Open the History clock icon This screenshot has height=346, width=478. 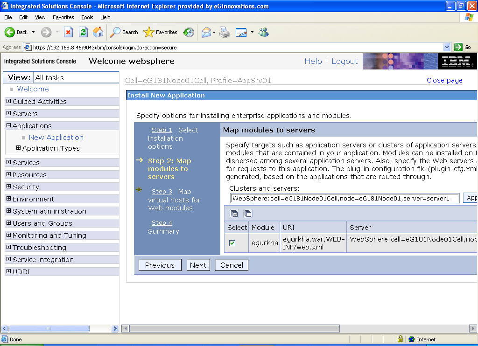[x=189, y=32]
